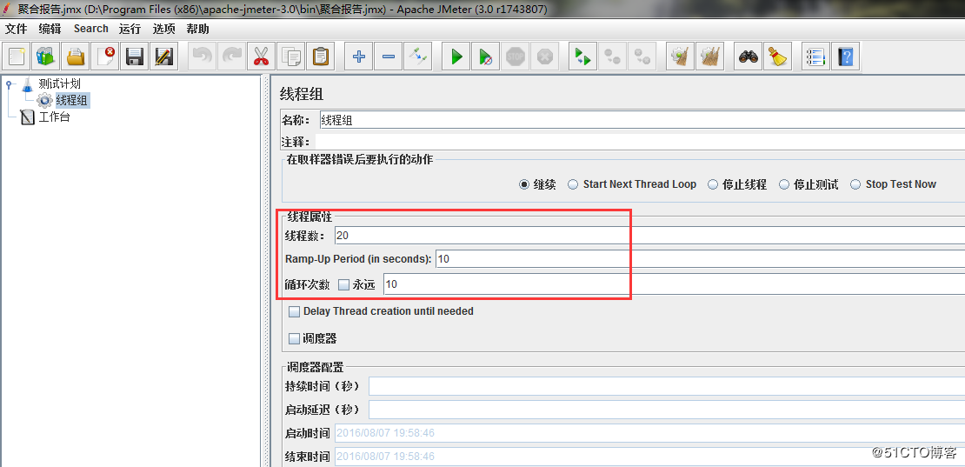Save the test plan with floppy icon
The height and width of the screenshot is (467, 965).
point(134,57)
